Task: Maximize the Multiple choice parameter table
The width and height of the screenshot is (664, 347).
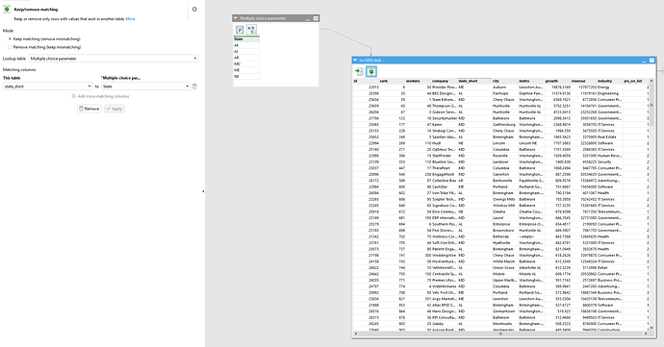Action: point(316,18)
